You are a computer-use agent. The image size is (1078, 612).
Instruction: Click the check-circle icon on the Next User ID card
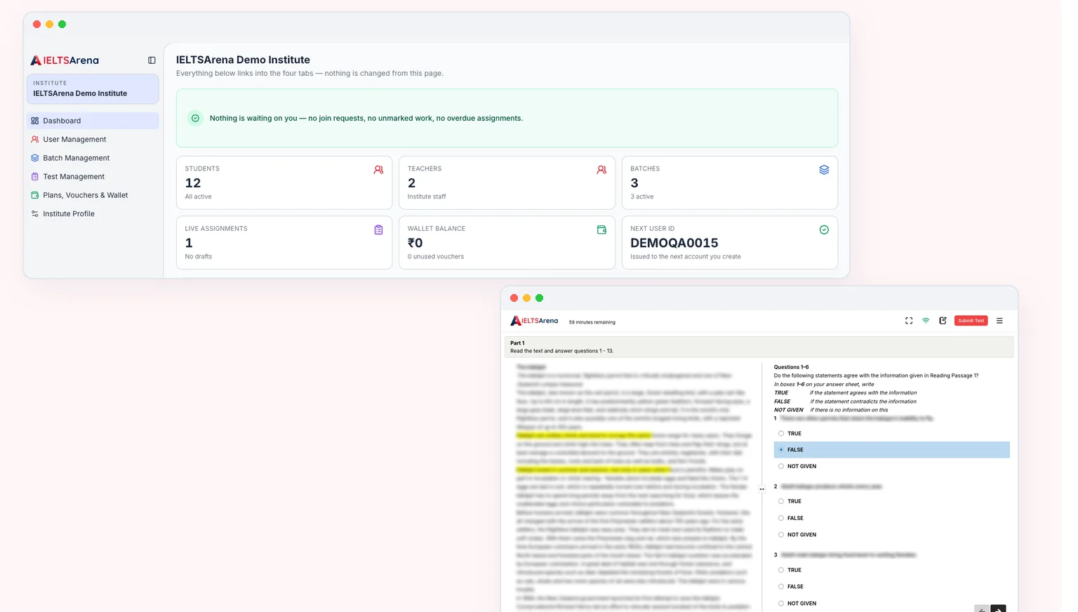click(x=824, y=229)
